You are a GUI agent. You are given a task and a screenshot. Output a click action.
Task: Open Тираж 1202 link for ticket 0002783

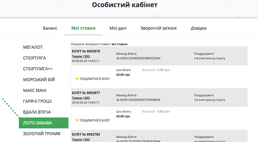81,140
